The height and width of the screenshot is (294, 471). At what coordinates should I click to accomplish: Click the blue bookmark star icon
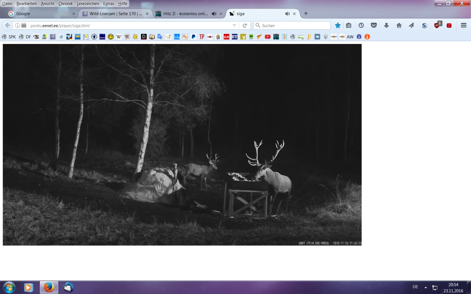point(338,26)
